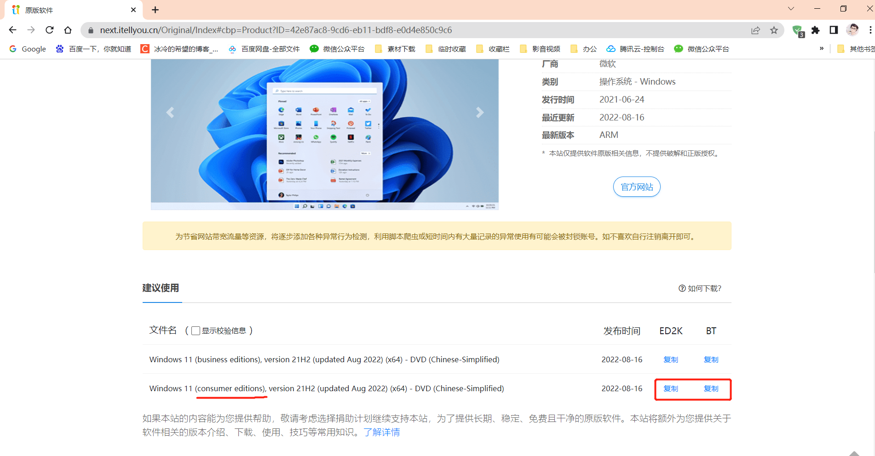Toggle the browser side panel icon
Viewport: 875px width, 456px height.
point(834,30)
